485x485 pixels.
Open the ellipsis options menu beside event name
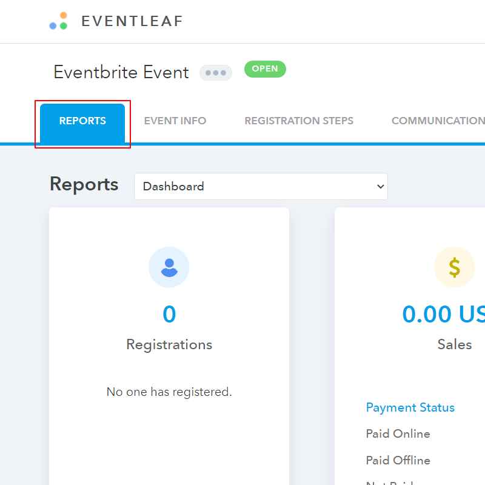coord(216,73)
